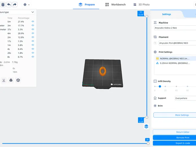
Task: Select the NORMAL @KOBRA2 NEO preset
Action: coord(176,58)
